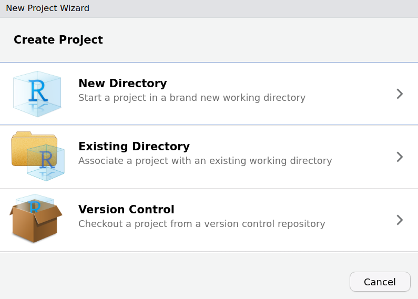This screenshot has width=418, height=299.
Task: Click "Checkout a project from a version control repository"
Action: (x=201, y=224)
